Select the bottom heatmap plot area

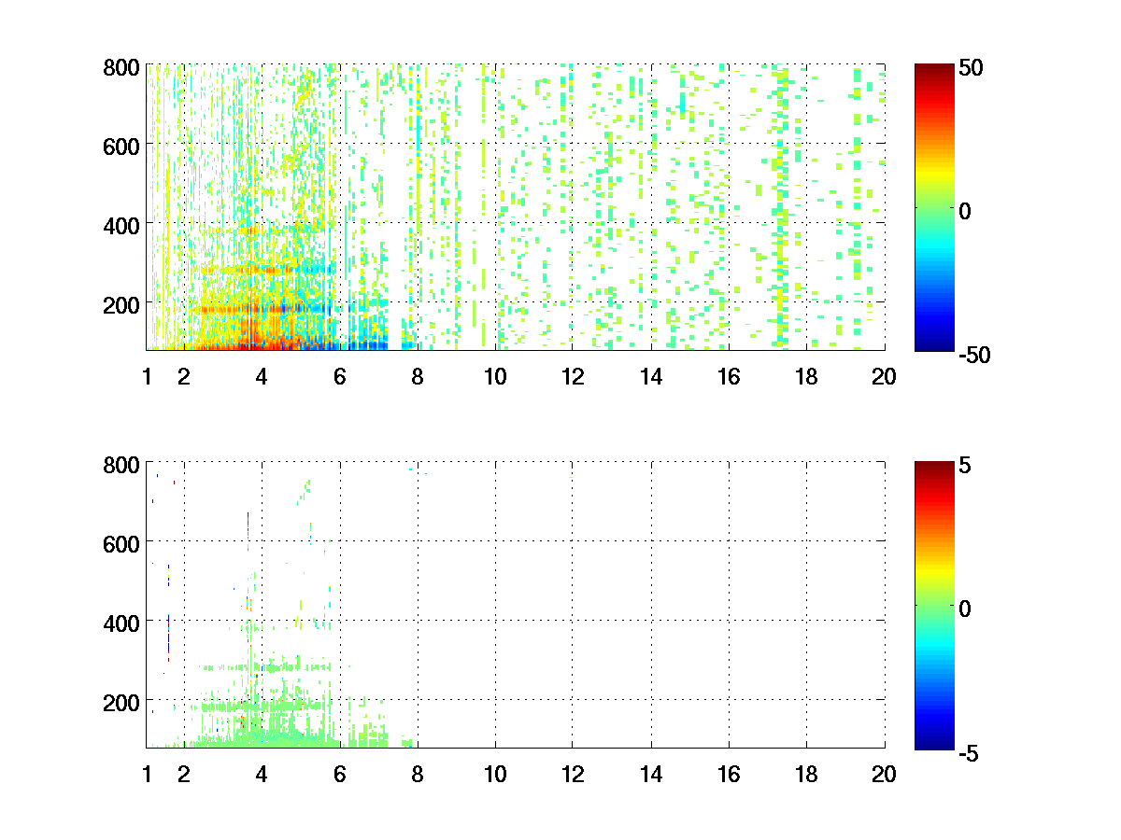tap(516, 604)
